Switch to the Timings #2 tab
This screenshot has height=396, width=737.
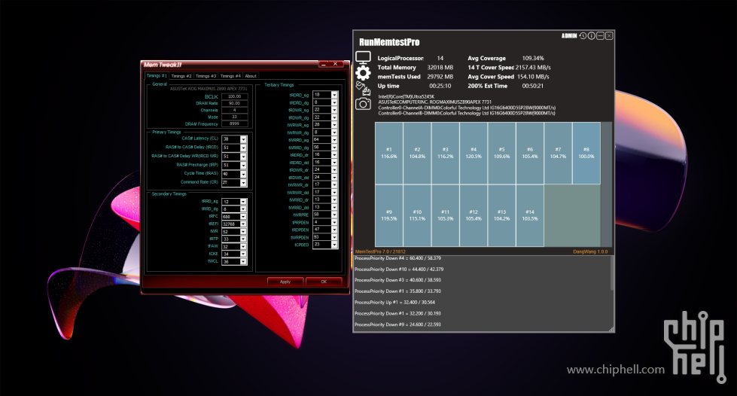point(181,76)
